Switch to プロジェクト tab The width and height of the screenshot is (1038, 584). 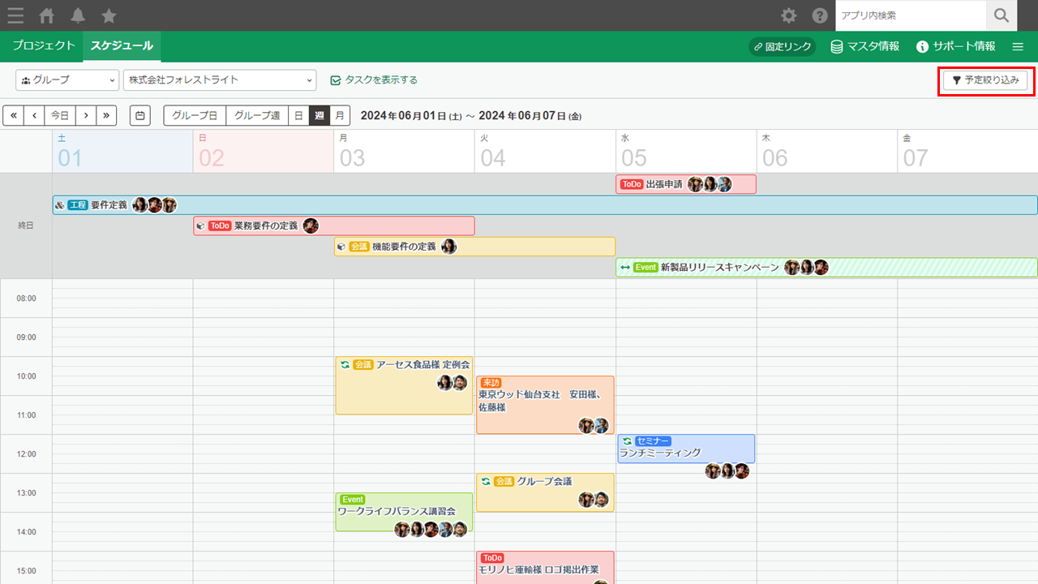[x=44, y=46]
